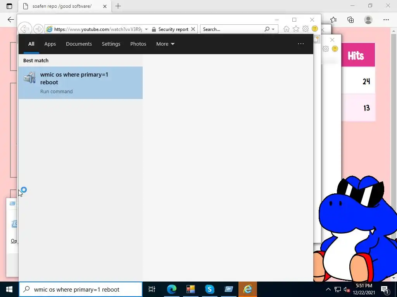Click the hits value 13
The height and width of the screenshot is (297, 397).
(x=367, y=108)
